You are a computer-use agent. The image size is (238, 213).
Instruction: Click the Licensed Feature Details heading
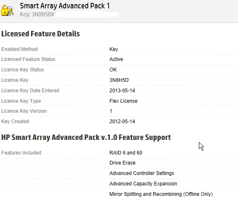40,34
